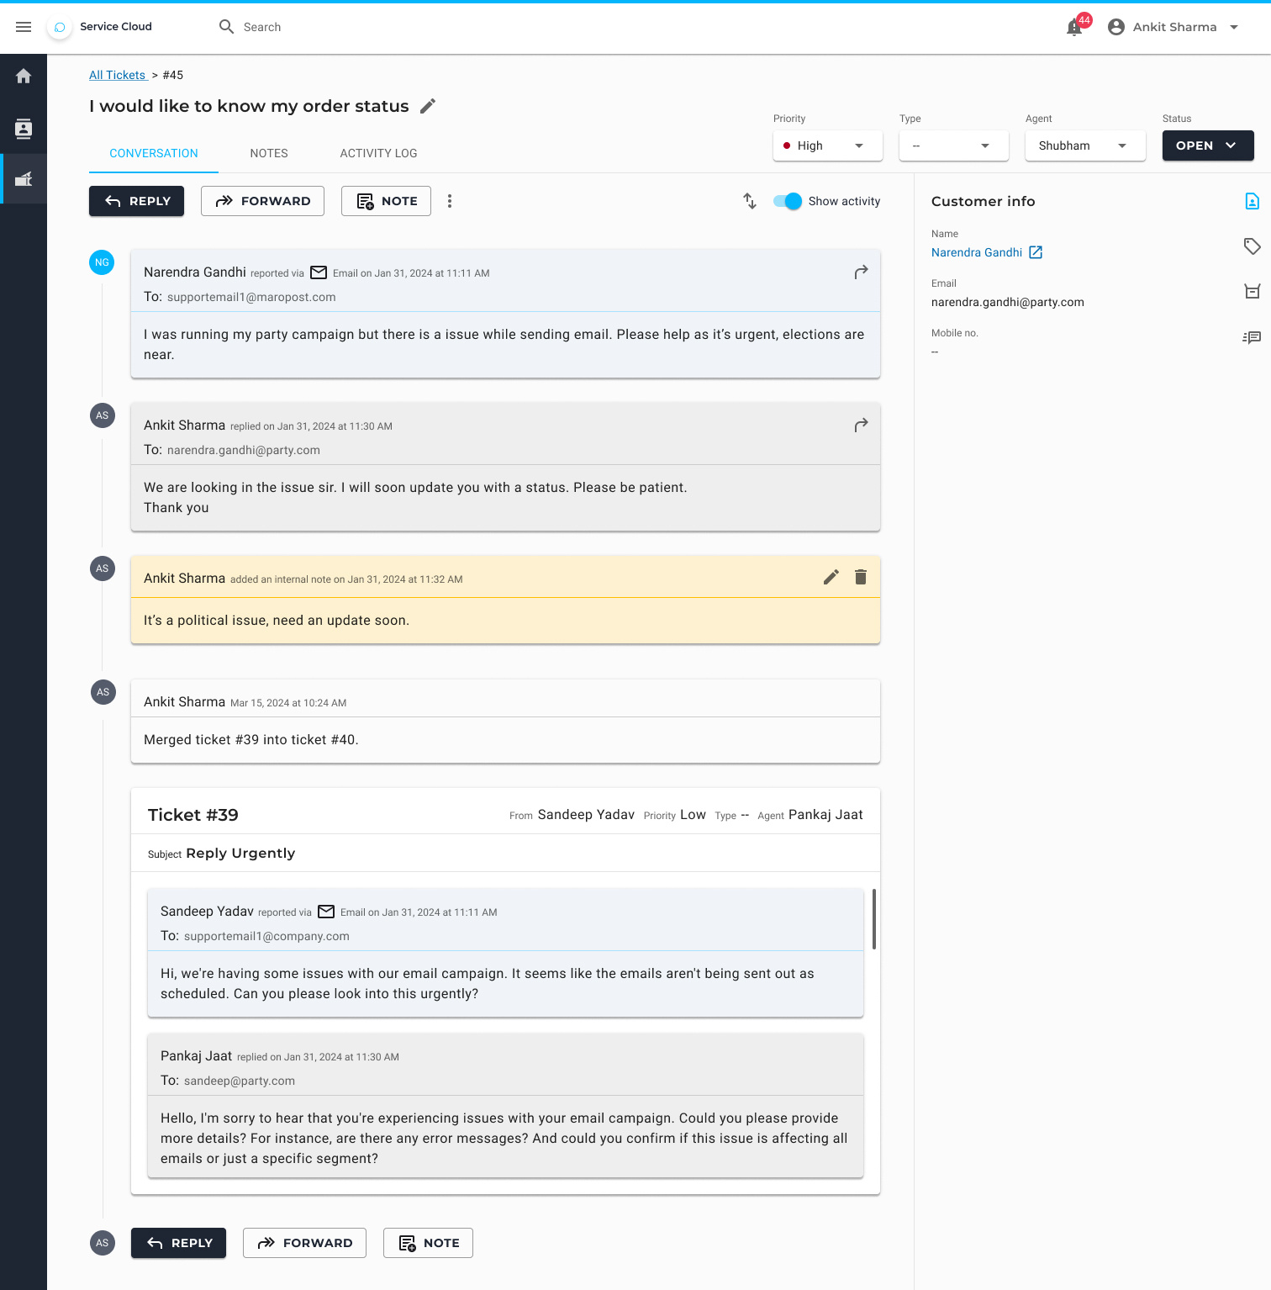The height and width of the screenshot is (1290, 1271).
Task: Toggle the Show activity switch
Action: pyautogui.click(x=788, y=201)
